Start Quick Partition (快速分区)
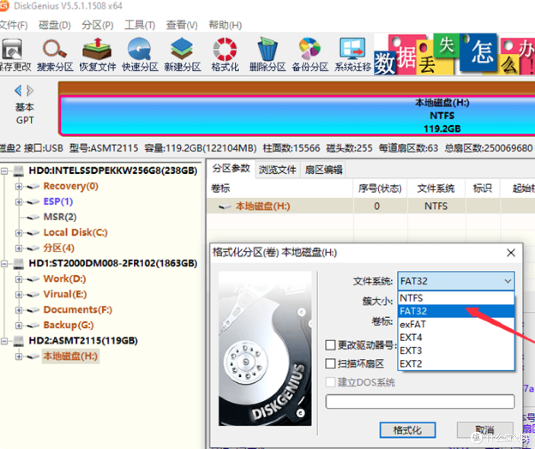Image resolution: width=535 pixels, height=449 pixels. tap(140, 54)
